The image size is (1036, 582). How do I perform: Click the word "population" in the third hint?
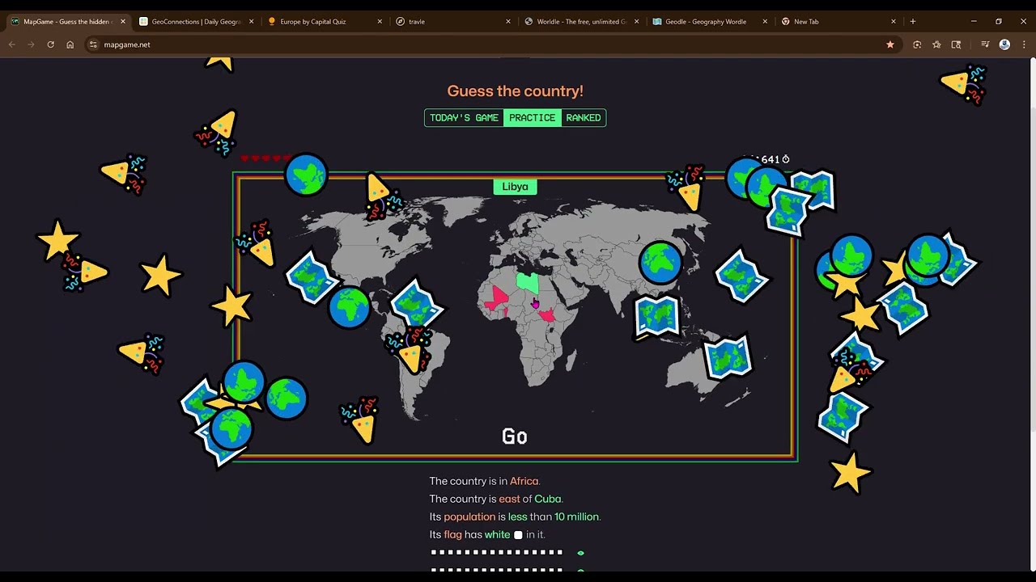click(x=469, y=517)
